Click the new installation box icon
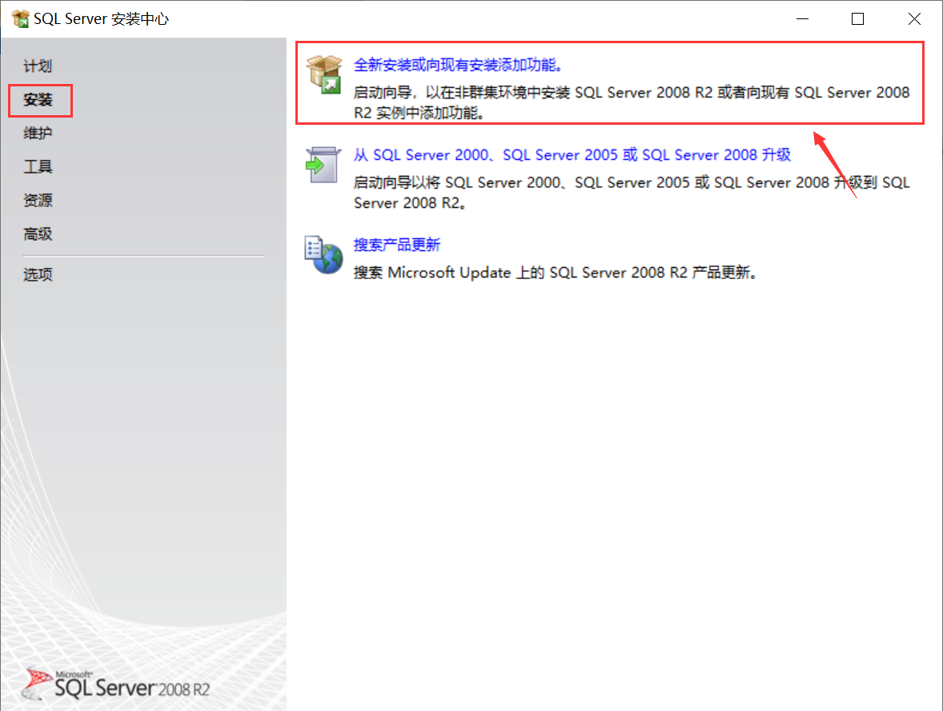Screen dimensions: 943x711 click(324, 74)
